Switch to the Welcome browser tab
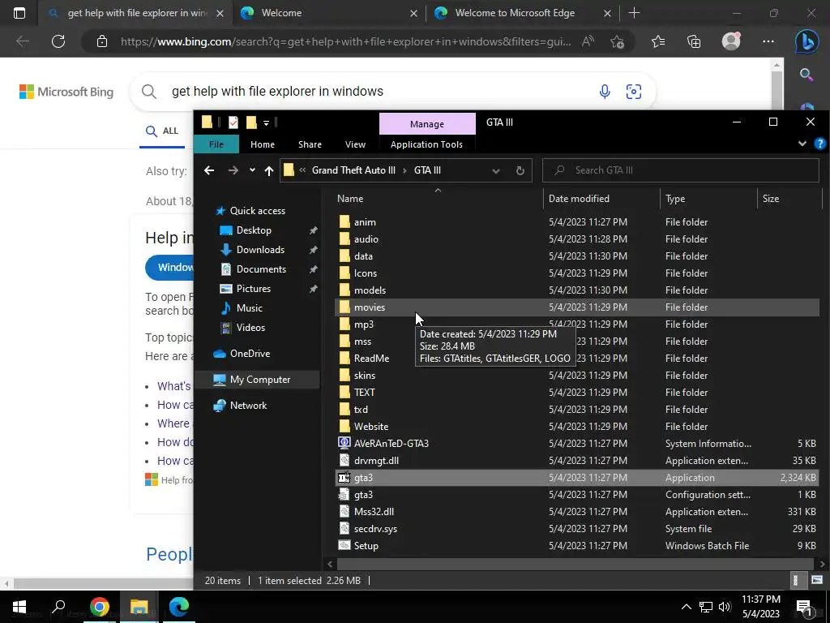This screenshot has width=830, height=623. pos(329,13)
